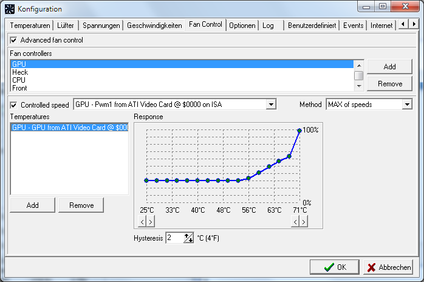Select GPU in the fan controllers list
The height and width of the screenshot is (282, 424).
tap(182, 64)
